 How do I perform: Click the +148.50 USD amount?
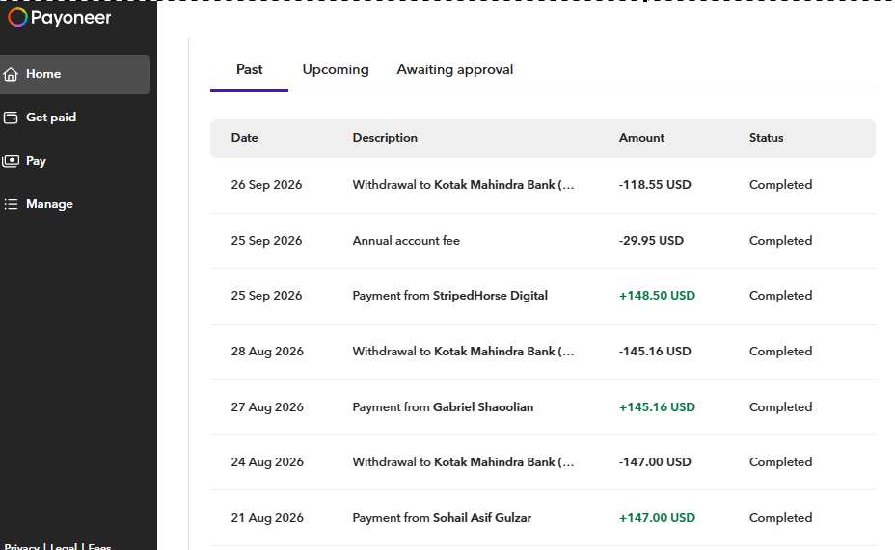657,296
